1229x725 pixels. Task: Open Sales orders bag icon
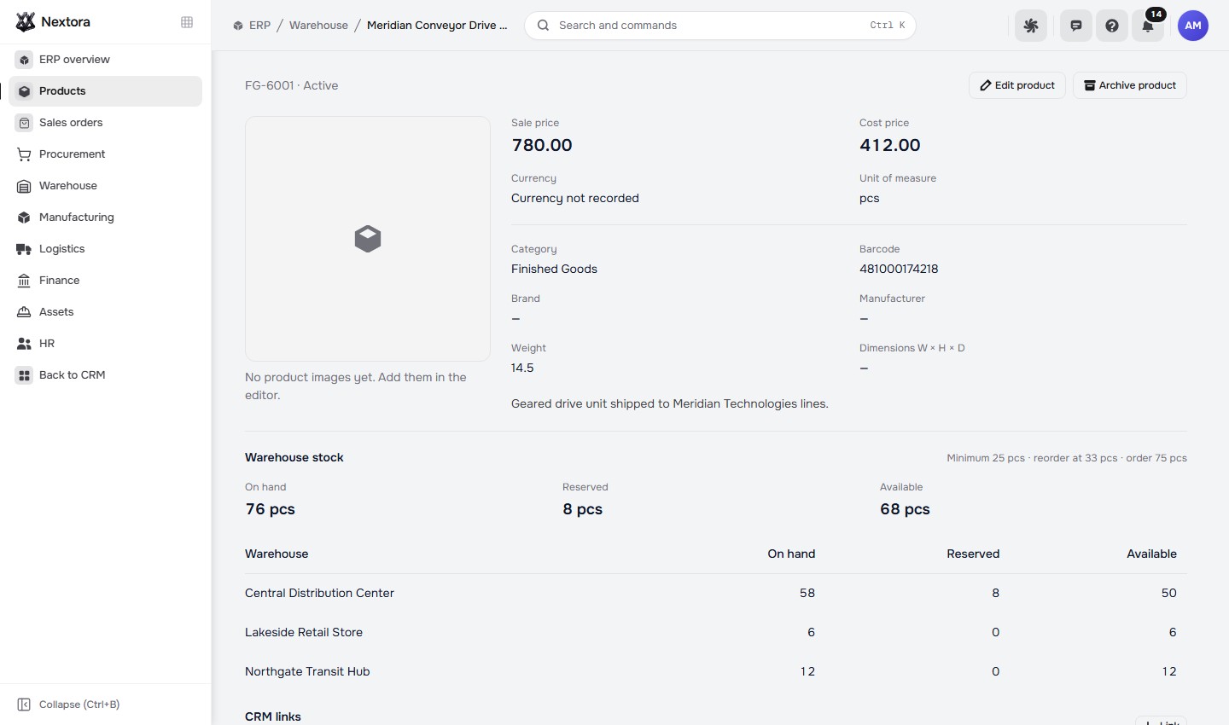[24, 123]
